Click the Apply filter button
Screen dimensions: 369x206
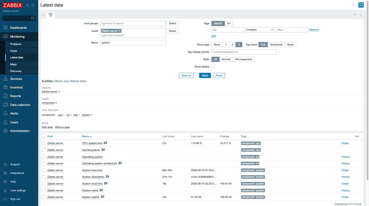tap(205, 76)
